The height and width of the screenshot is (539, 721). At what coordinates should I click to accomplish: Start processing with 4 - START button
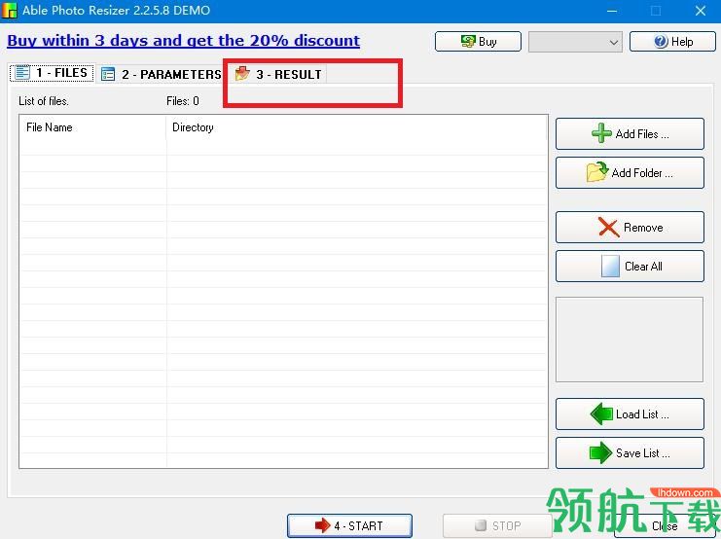[x=349, y=525]
